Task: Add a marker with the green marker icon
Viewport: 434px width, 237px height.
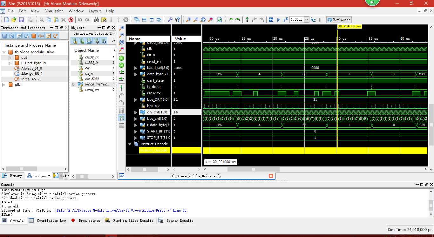Action: [x=247, y=20]
